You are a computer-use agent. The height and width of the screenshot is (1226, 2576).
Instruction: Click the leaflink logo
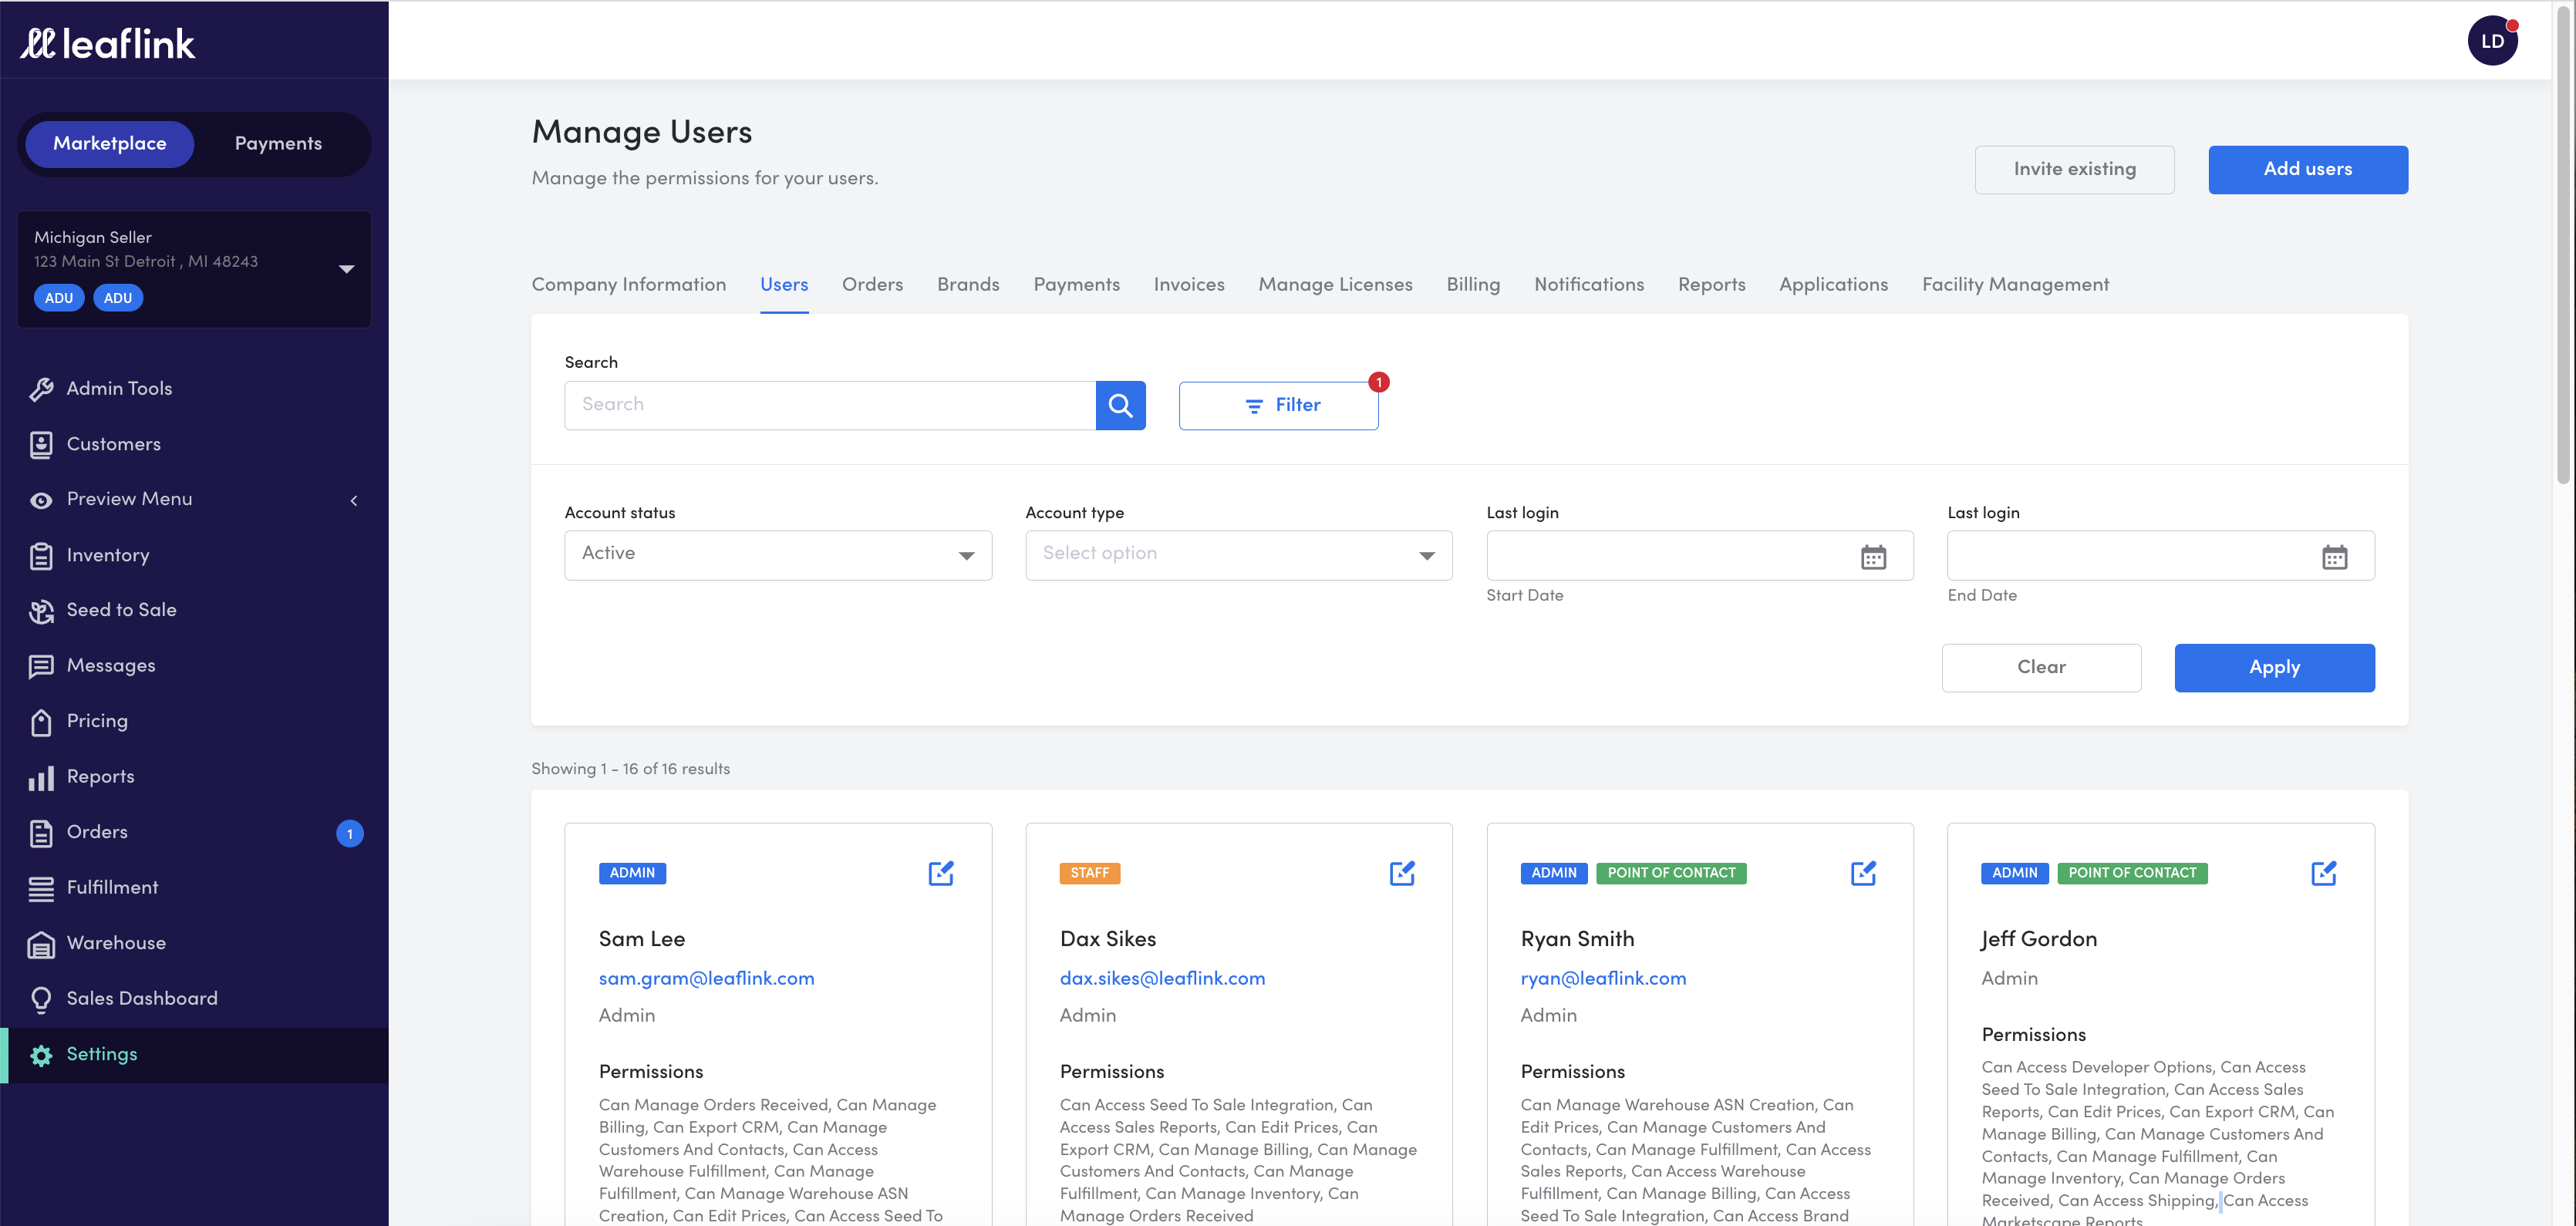[x=108, y=43]
